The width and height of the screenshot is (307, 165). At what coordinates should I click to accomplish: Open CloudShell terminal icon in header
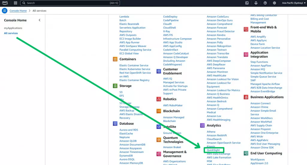click(x=247, y=3)
